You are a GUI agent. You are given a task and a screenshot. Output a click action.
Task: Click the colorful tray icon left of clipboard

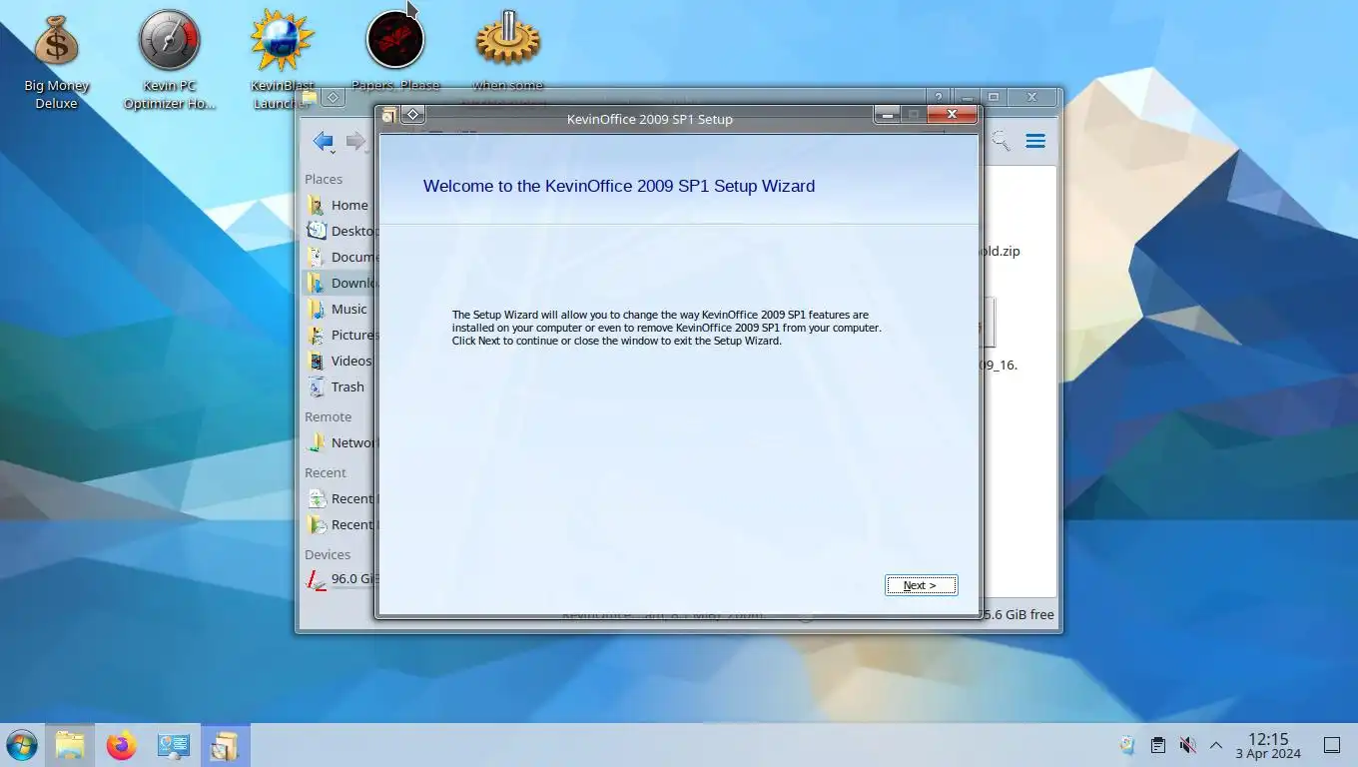tap(1128, 745)
